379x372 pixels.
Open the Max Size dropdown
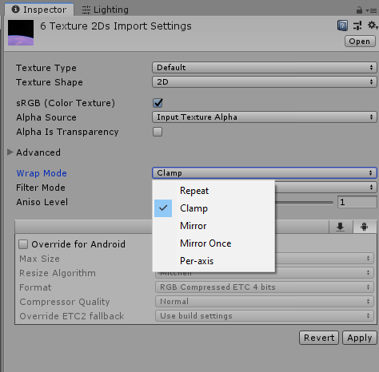tap(324, 259)
